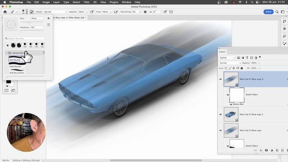The height and width of the screenshot is (162, 288).
Task: Change screen mode icon
Action: pyautogui.click(x=13, y=90)
